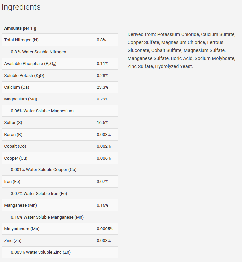Click the Zinc (Zn) row
This screenshot has width=242, height=262.
(60, 241)
